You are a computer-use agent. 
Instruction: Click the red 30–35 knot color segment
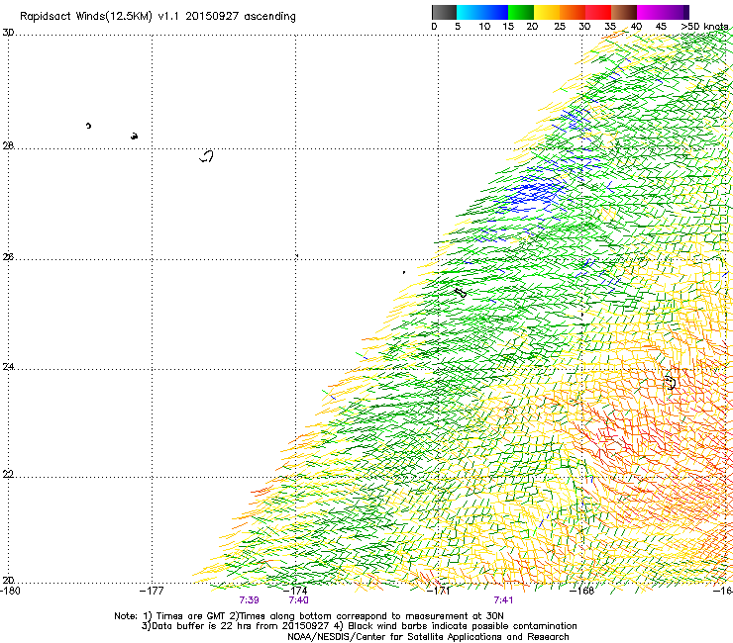pos(598,12)
